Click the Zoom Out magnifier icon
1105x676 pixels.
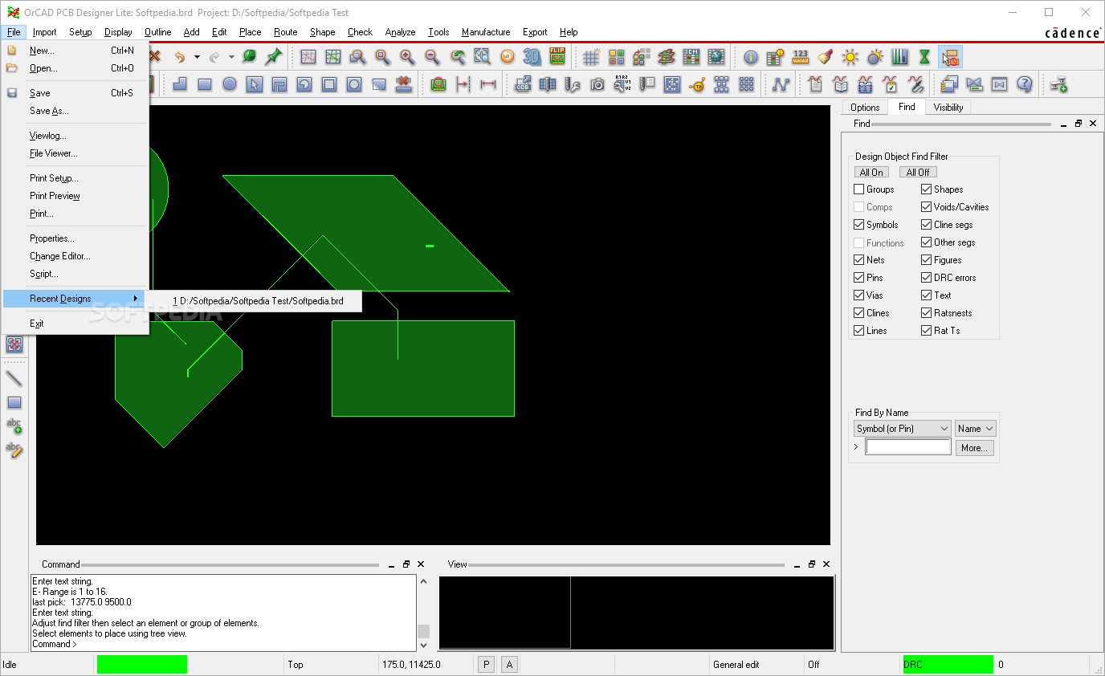(x=432, y=57)
